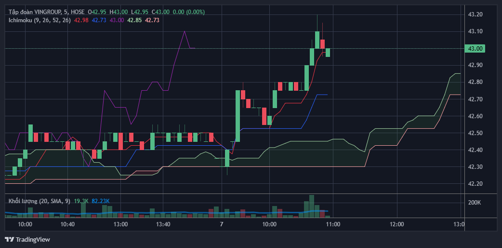Click the 42.90 price axis label

pyautogui.click(x=475, y=65)
